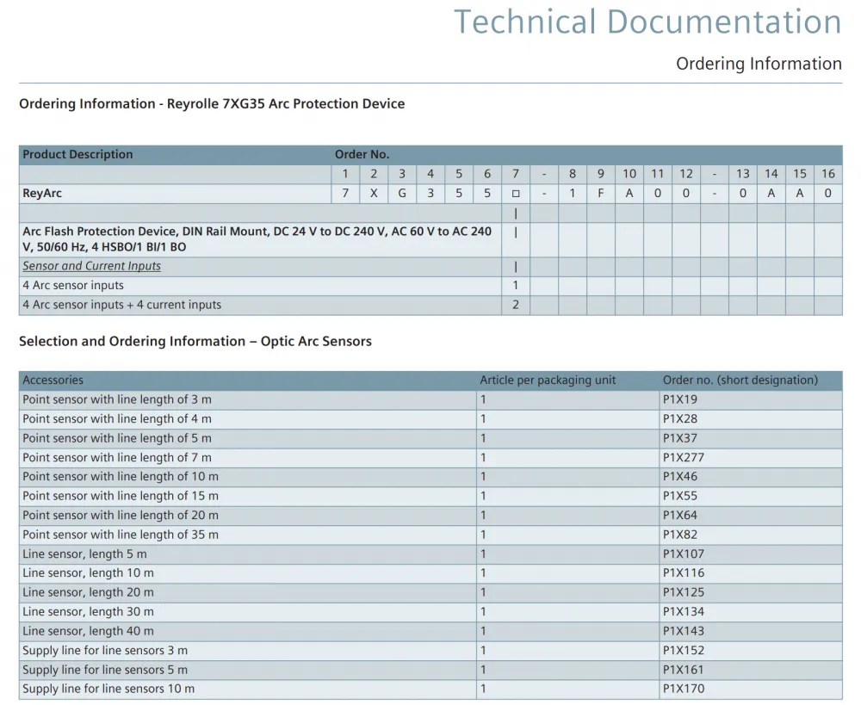Click the 'Arc Flash Protection Device, DIN Rail Mount' description
Image resolution: width=861 pixels, height=705 pixels.
tap(257, 238)
